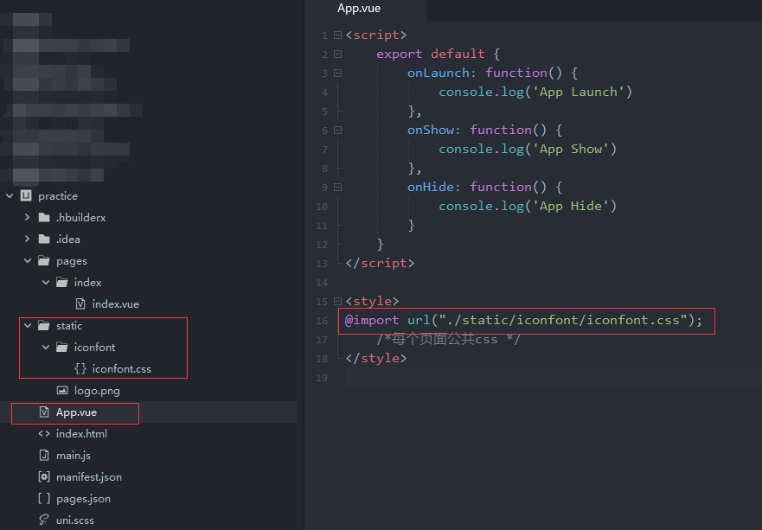Click the index open-folder icon
Image resolution: width=762 pixels, height=530 pixels.
pos(62,282)
